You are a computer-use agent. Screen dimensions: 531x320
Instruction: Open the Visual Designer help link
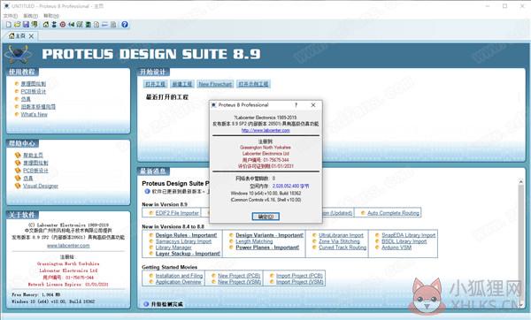tap(41, 186)
